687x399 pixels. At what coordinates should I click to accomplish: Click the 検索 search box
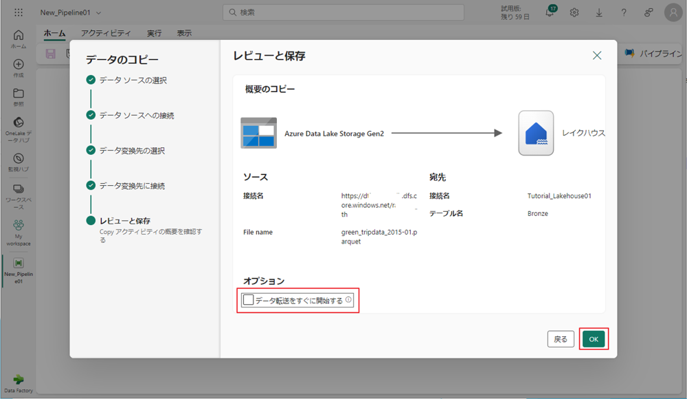coord(343,12)
